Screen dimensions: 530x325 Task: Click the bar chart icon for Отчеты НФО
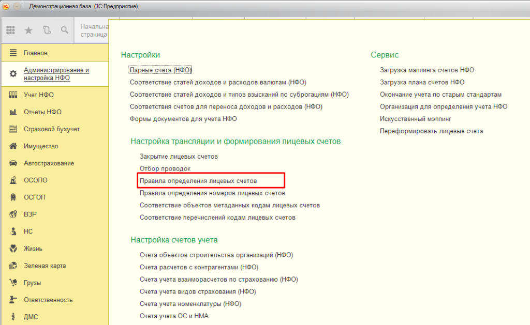click(13, 112)
